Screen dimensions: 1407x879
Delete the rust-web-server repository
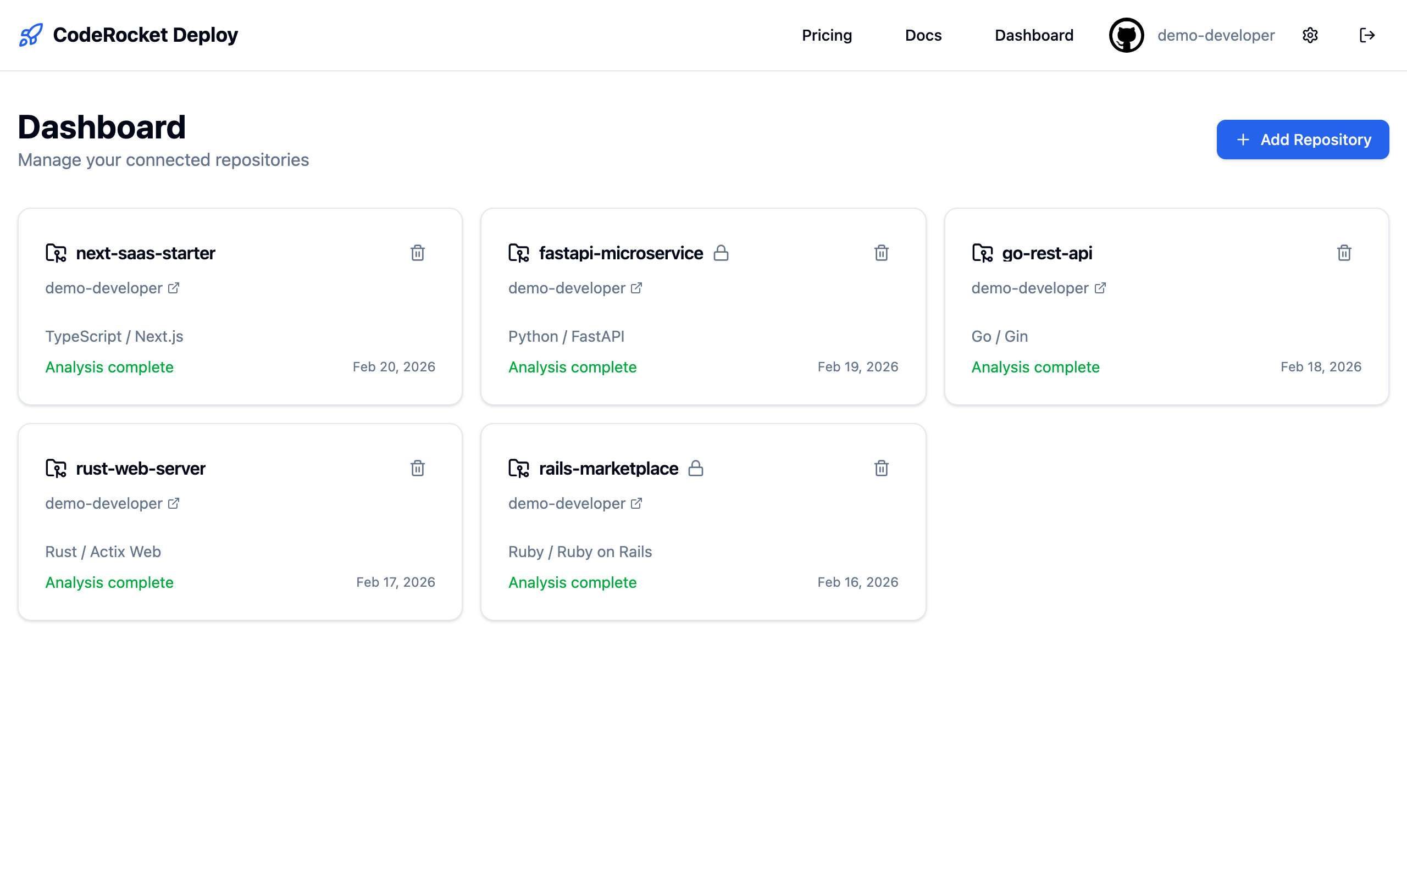tap(417, 468)
